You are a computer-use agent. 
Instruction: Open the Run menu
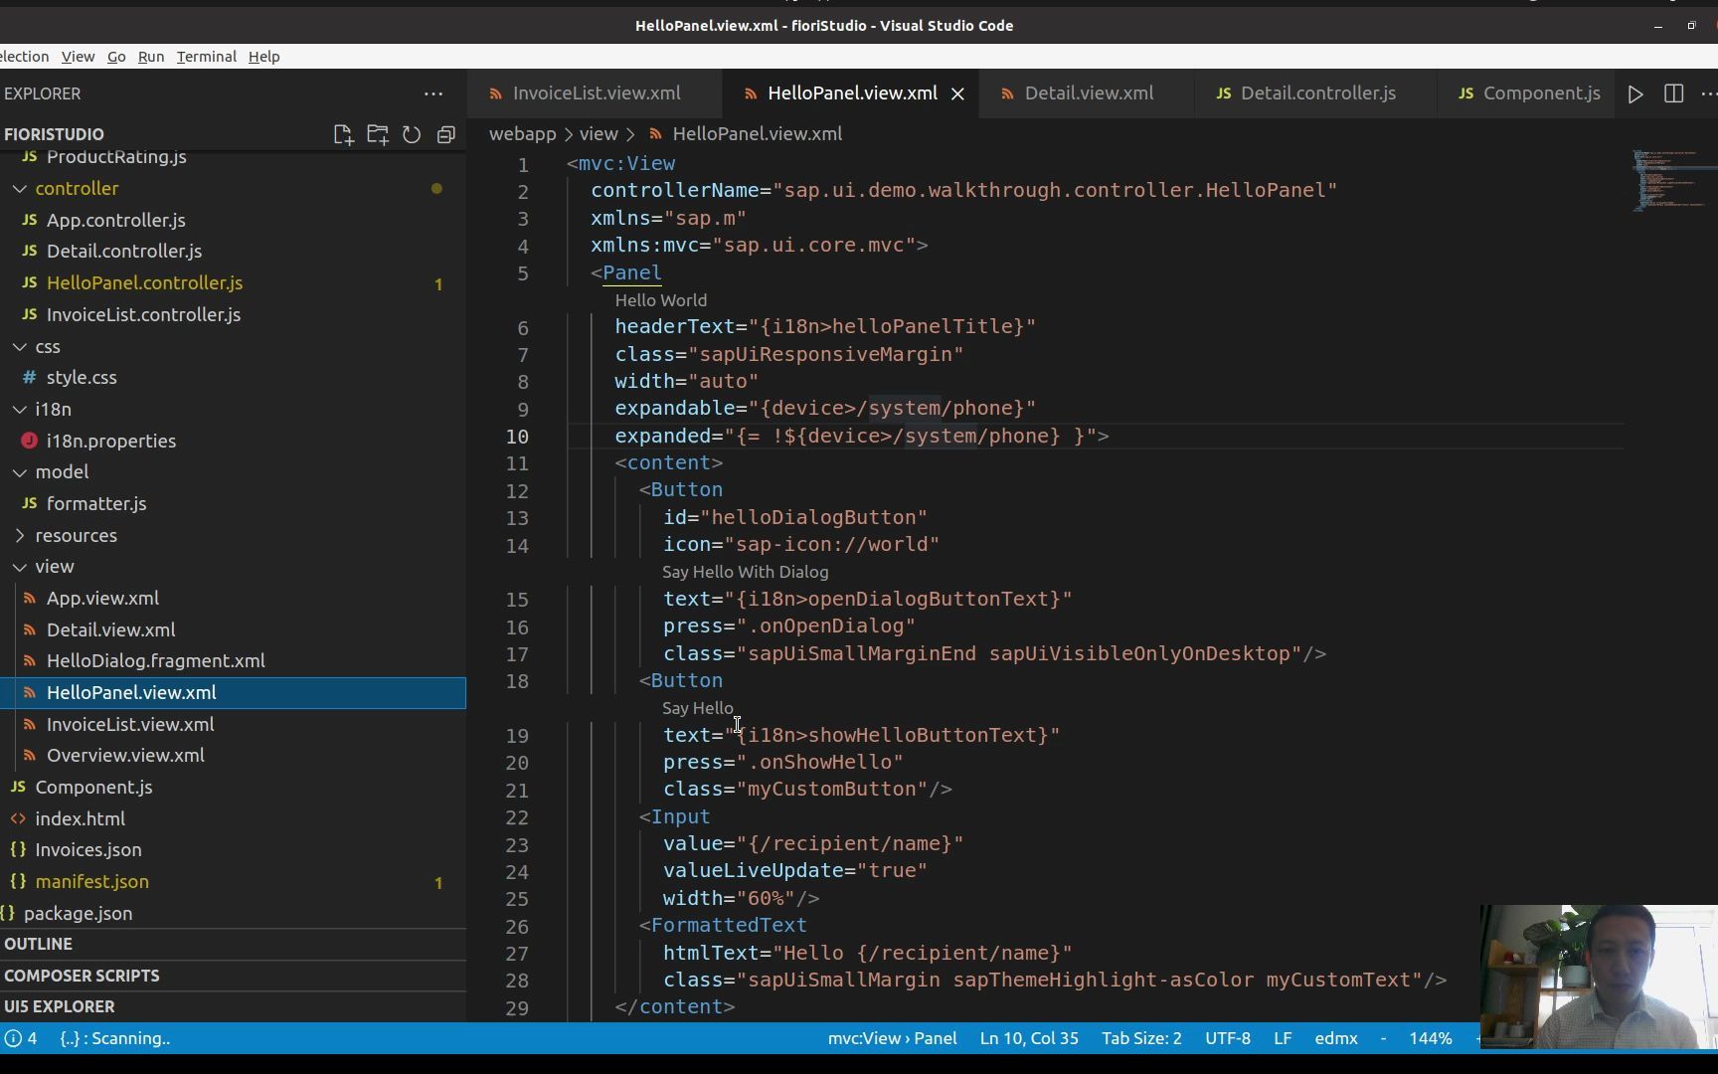click(151, 57)
